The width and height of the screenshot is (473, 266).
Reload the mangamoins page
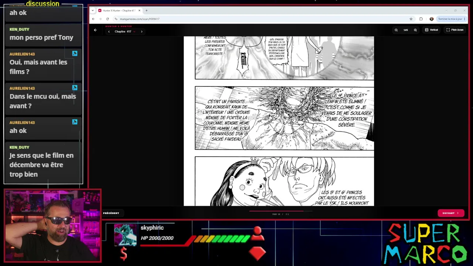[x=108, y=19]
